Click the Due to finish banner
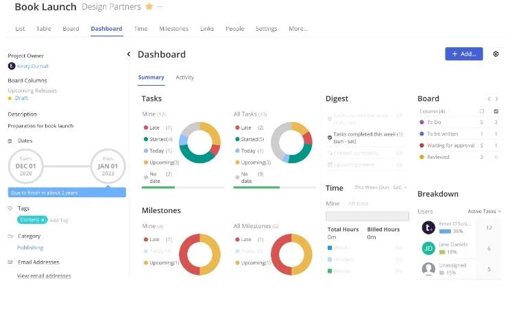The image size is (510, 309). click(x=67, y=193)
